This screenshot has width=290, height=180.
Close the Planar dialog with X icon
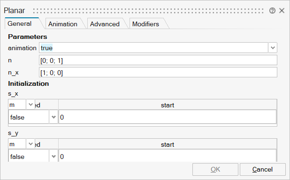282,11
